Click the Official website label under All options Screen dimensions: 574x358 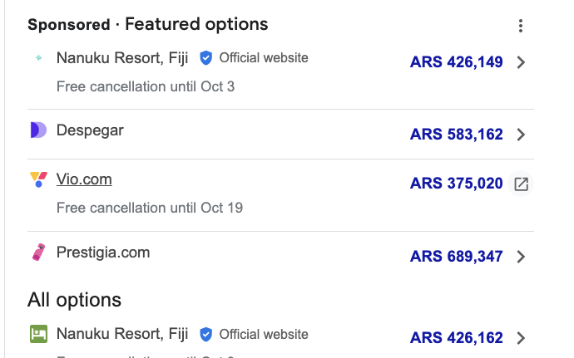pyautogui.click(x=264, y=334)
